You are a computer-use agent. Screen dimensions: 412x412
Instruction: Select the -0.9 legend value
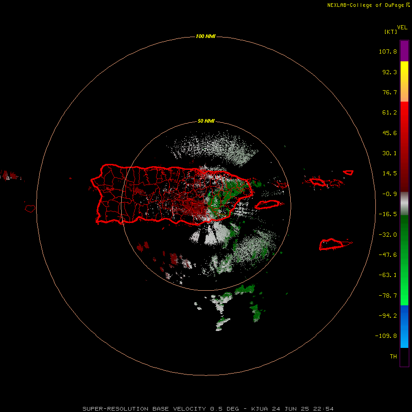390,194
